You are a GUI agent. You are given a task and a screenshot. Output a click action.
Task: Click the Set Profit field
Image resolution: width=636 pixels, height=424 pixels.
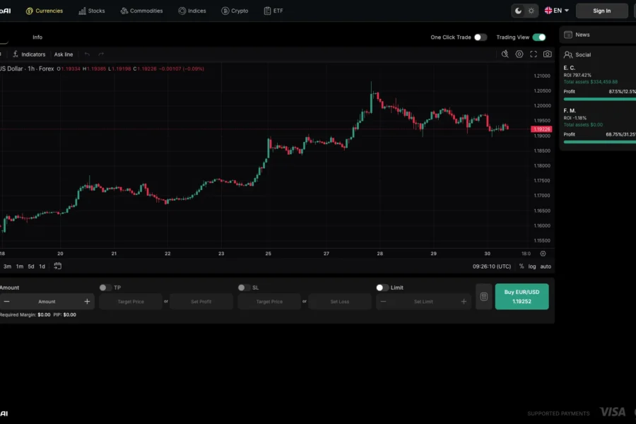201,302
